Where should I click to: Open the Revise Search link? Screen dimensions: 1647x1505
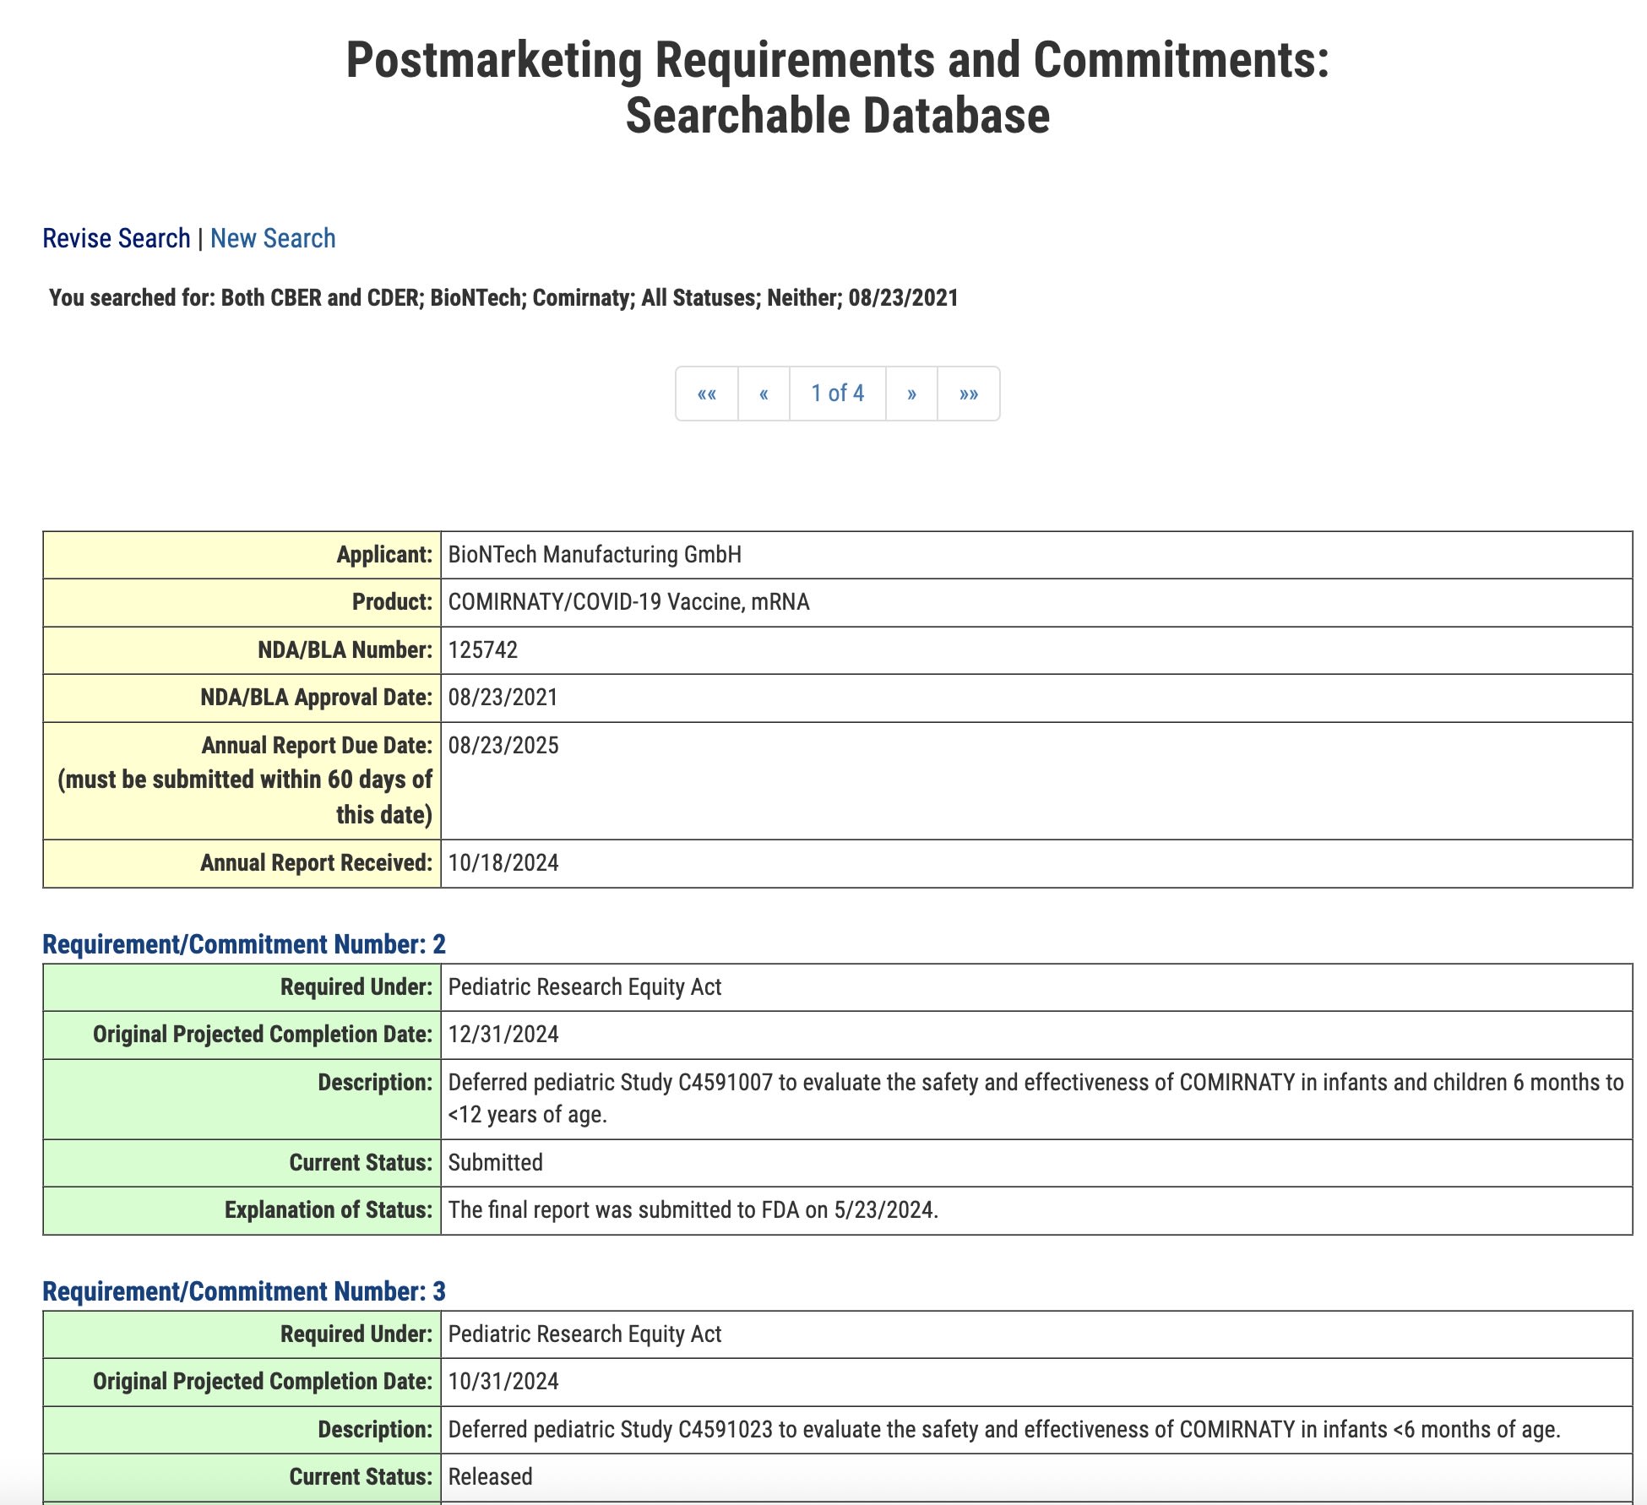click(117, 238)
